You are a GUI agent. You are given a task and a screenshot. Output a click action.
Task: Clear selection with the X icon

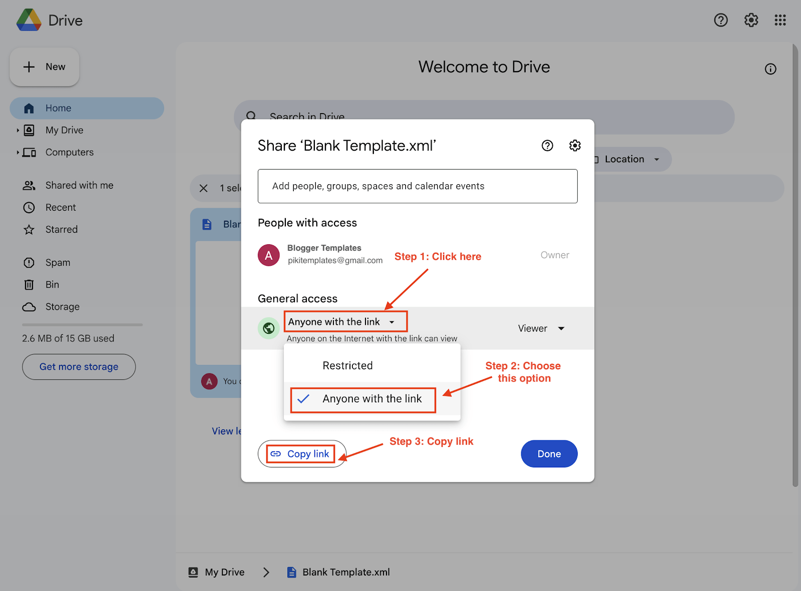[203, 188]
